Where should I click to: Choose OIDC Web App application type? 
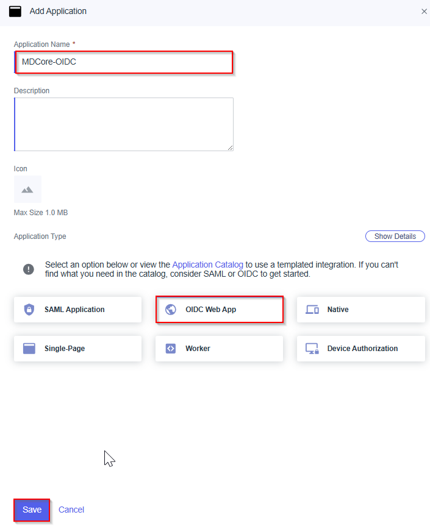point(220,310)
